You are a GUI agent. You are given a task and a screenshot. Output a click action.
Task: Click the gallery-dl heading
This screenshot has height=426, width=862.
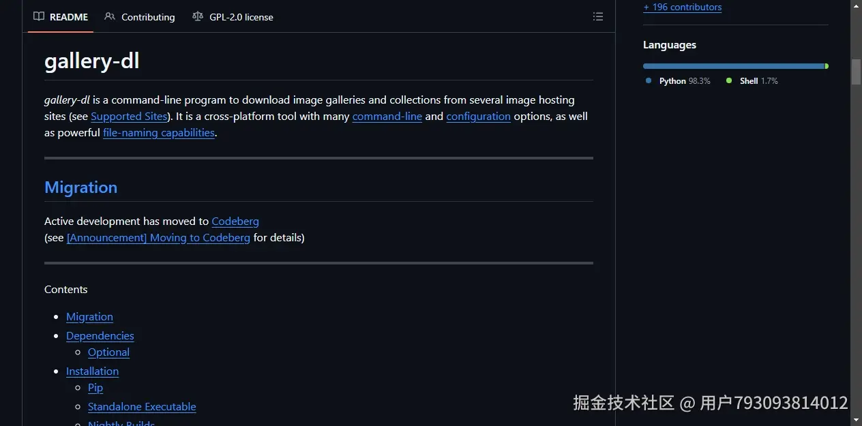[92, 61]
